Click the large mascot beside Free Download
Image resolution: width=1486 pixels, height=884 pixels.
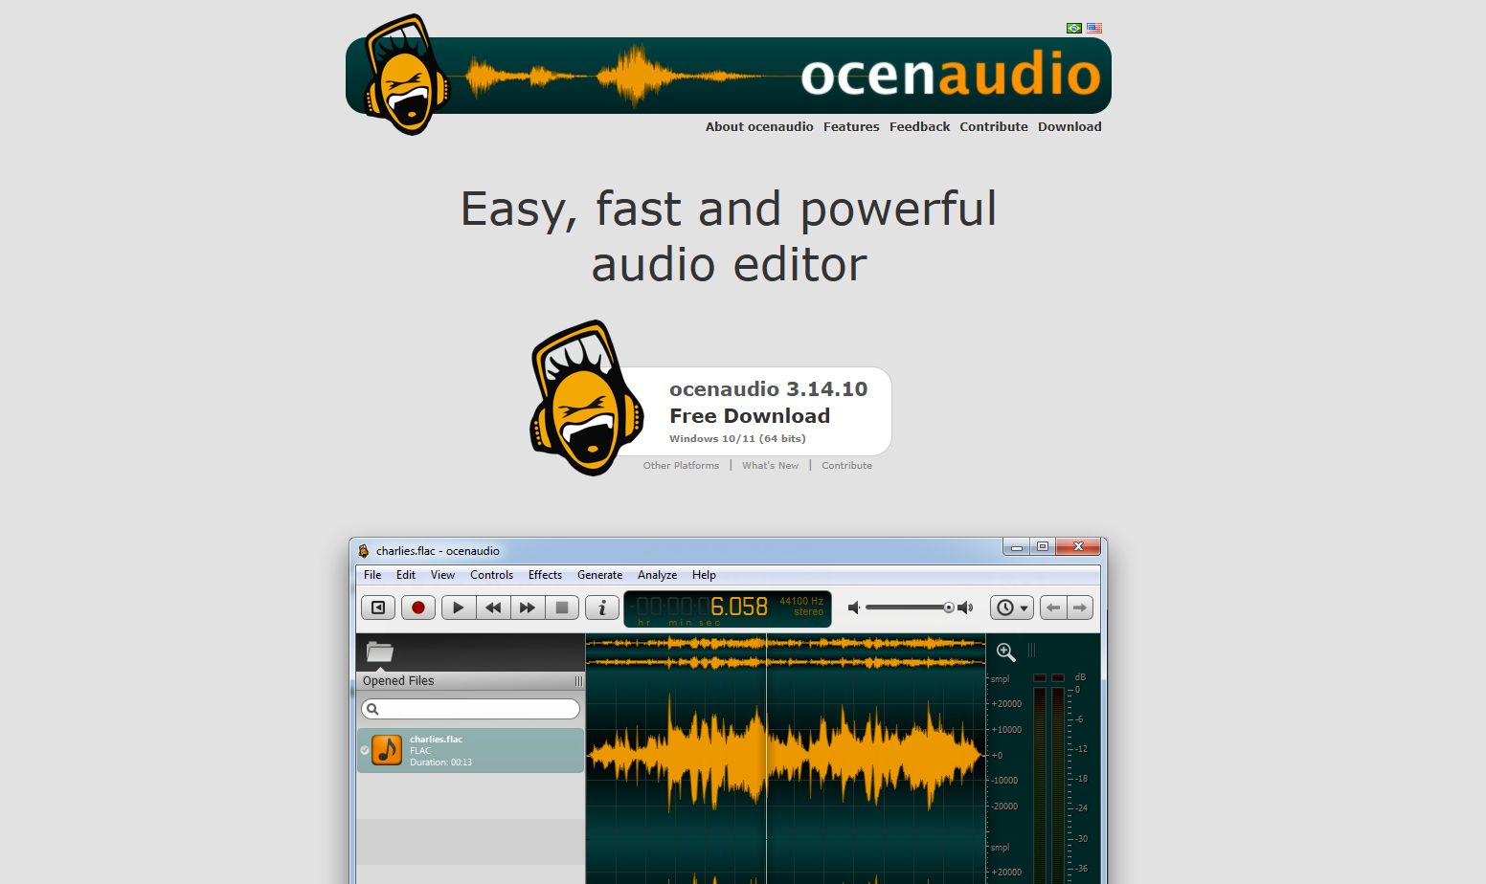[x=586, y=398]
